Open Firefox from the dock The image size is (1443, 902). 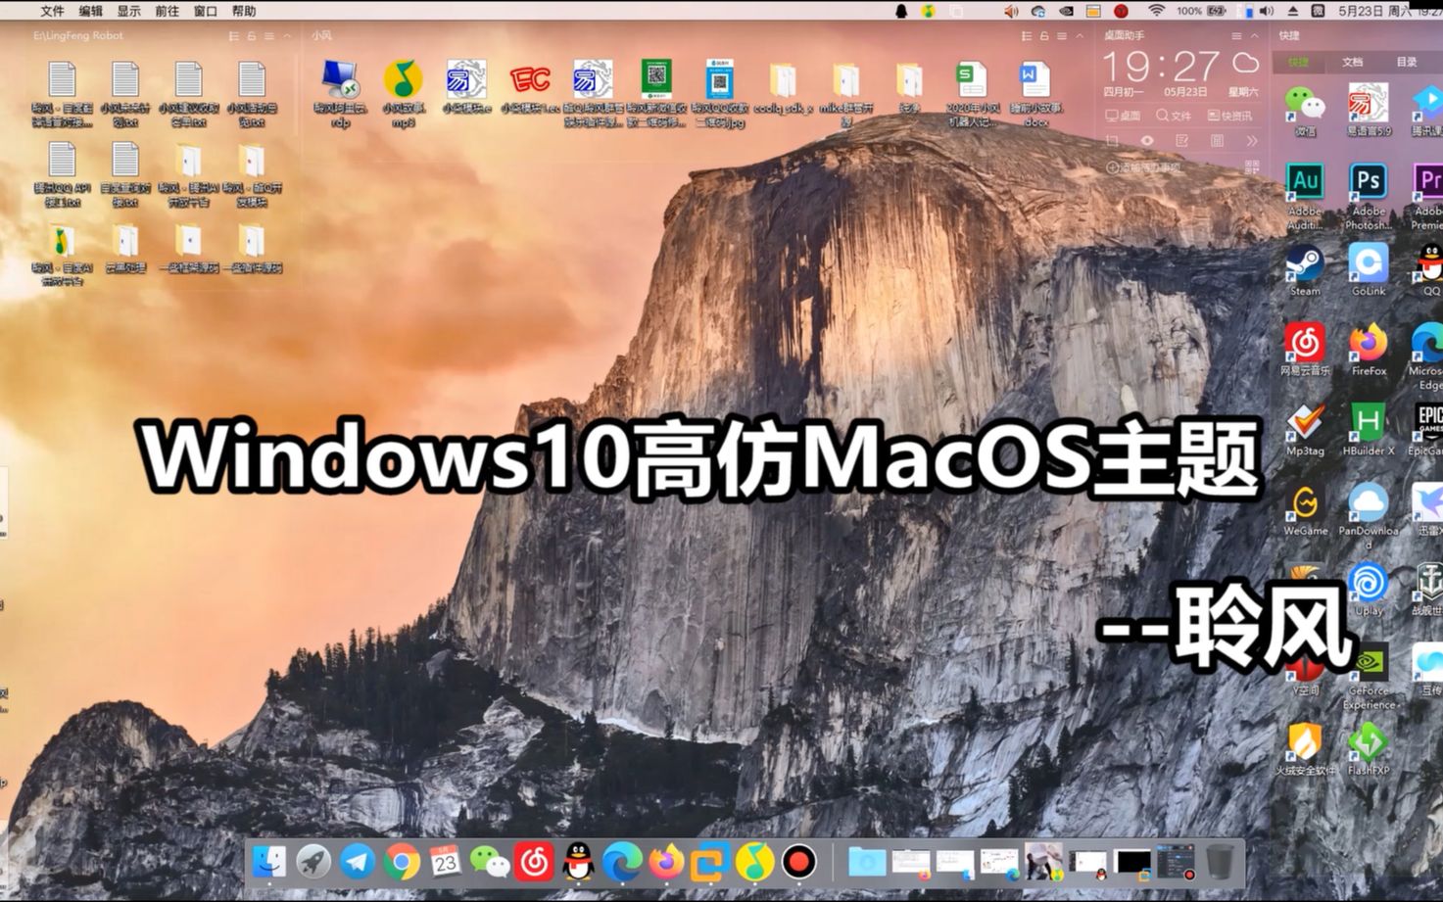pyautogui.click(x=666, y=862)
